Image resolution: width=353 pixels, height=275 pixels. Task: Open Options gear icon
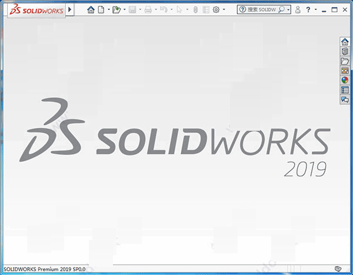[216, 9]
